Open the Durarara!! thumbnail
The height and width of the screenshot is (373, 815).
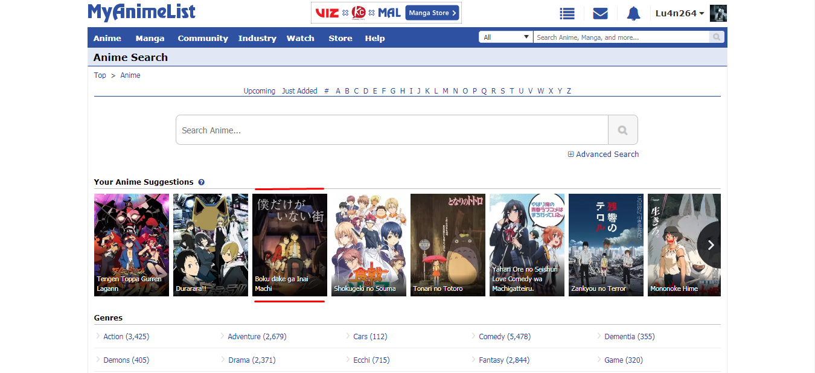tap(211, 245)
